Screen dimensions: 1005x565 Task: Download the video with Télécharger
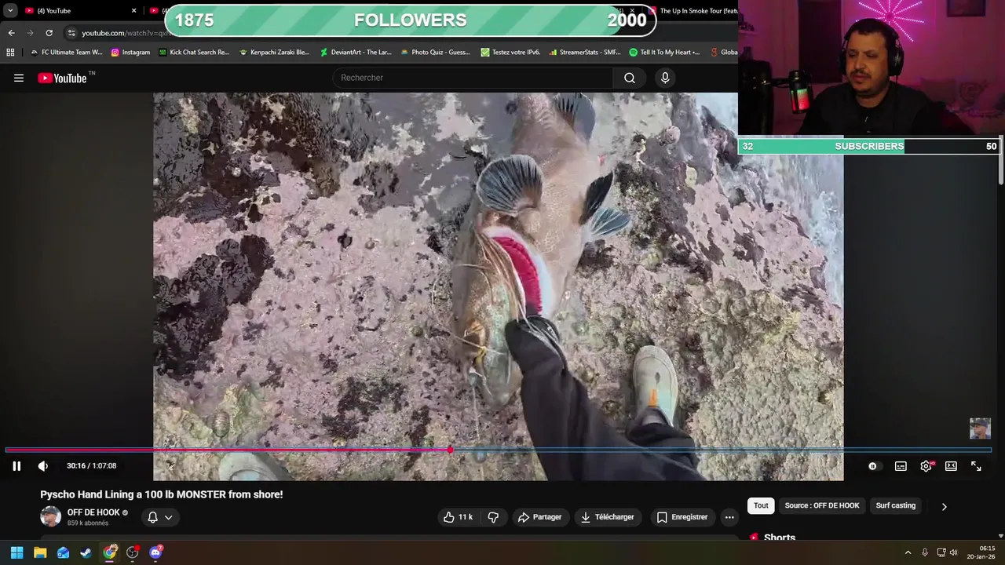pos(607,517)
